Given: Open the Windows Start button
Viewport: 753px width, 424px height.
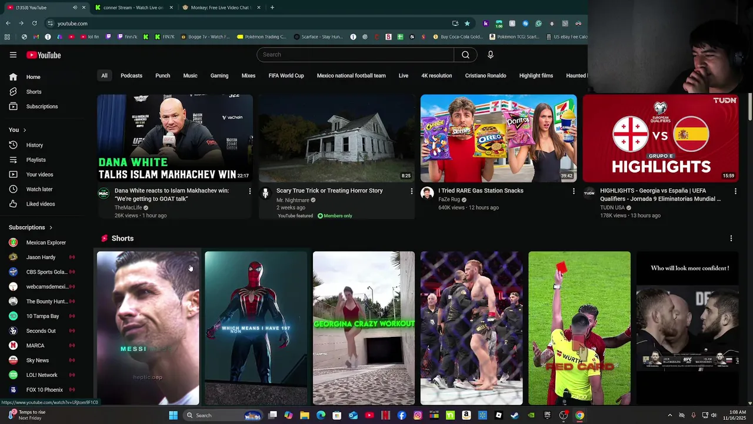Looking at the screenshot, I should pyautogui.click(x=173, y=415).
